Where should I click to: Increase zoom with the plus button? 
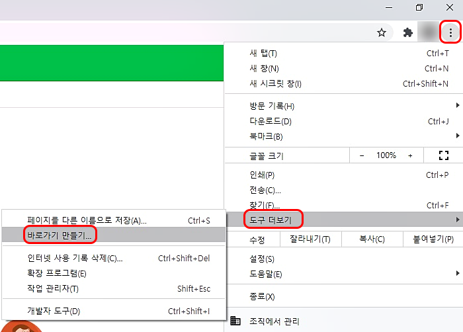pos(410,155)
